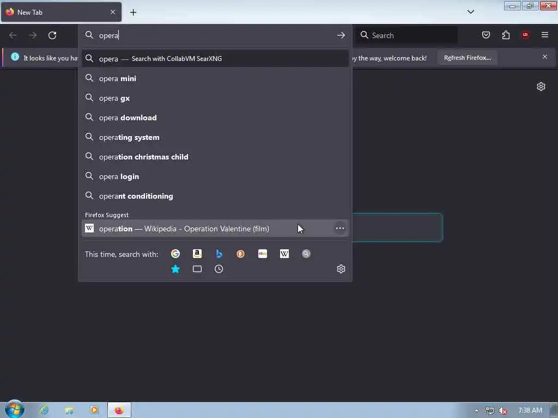Click the muted volume tray icon

(x=503, y=410)
